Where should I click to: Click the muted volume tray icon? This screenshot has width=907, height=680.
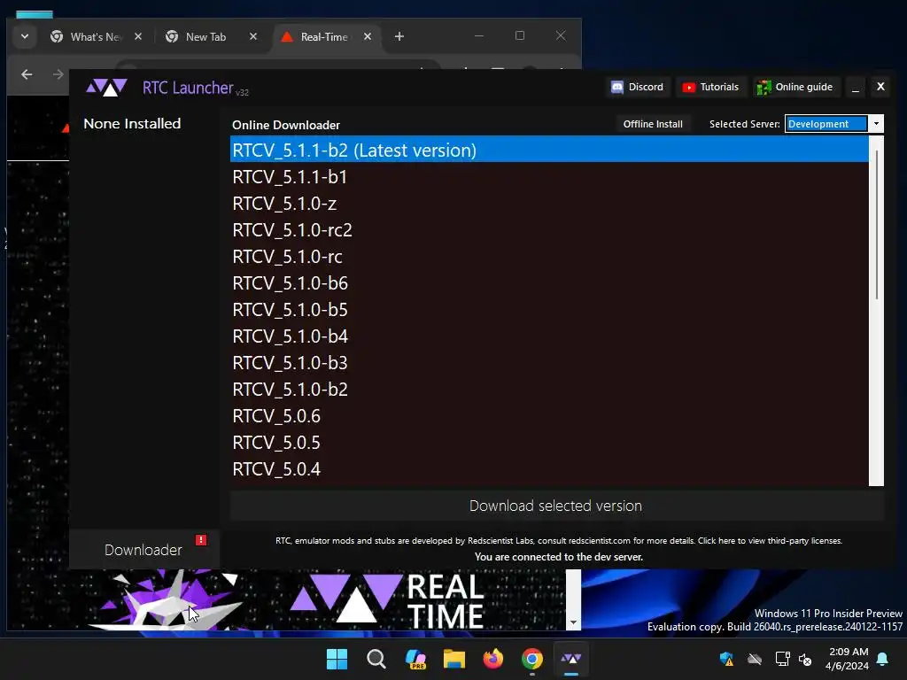(805, 659)
